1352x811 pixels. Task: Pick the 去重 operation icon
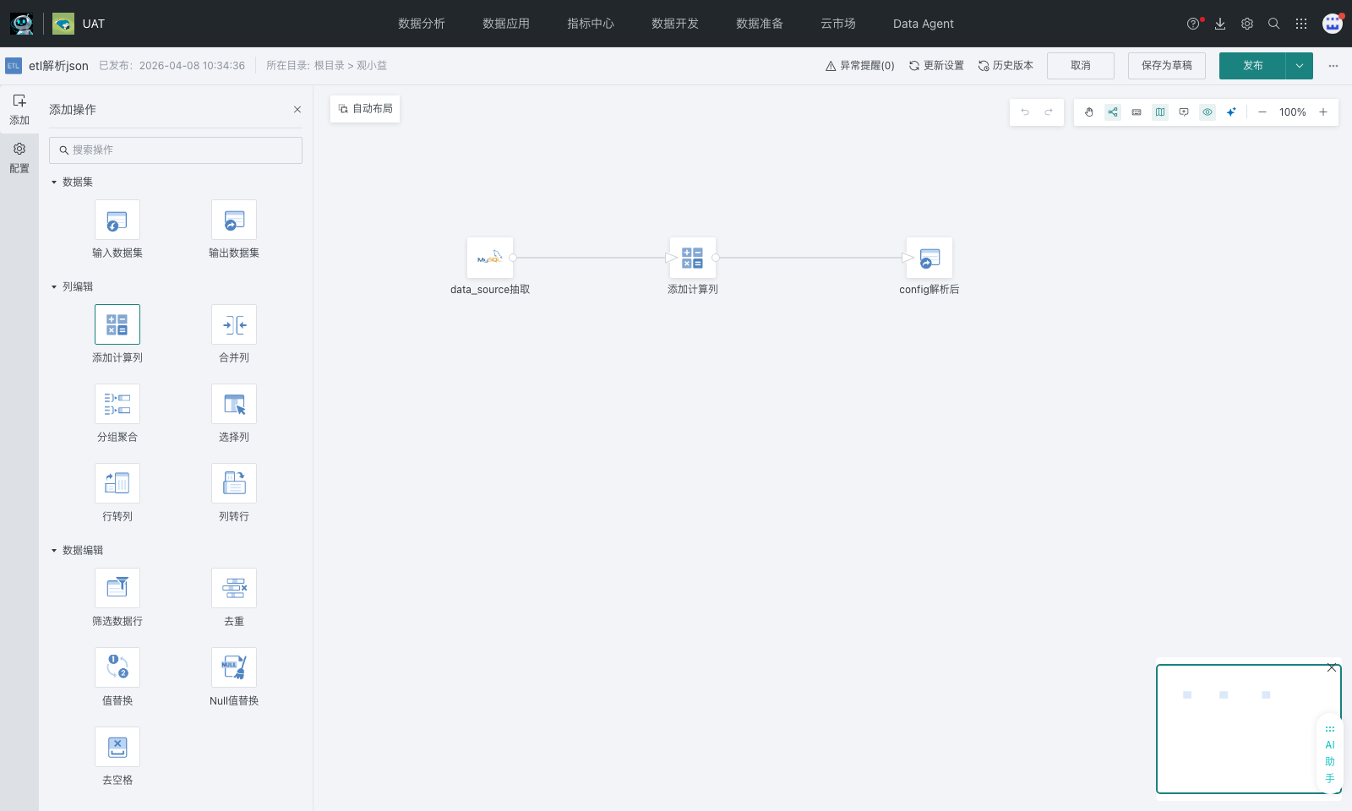coord(234,589)
